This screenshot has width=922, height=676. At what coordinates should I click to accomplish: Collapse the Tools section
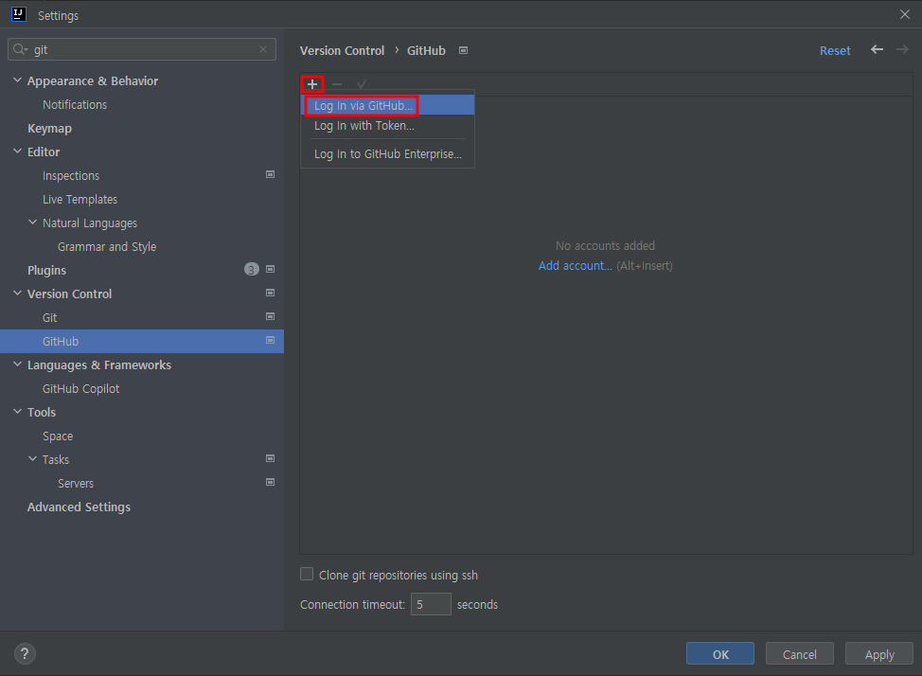coord(17,412)
